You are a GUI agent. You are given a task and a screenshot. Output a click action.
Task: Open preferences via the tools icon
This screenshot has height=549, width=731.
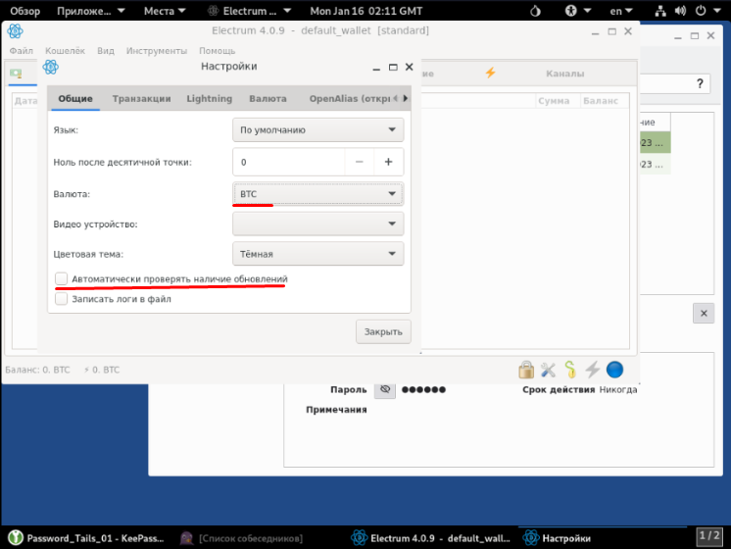click(548, 370)
